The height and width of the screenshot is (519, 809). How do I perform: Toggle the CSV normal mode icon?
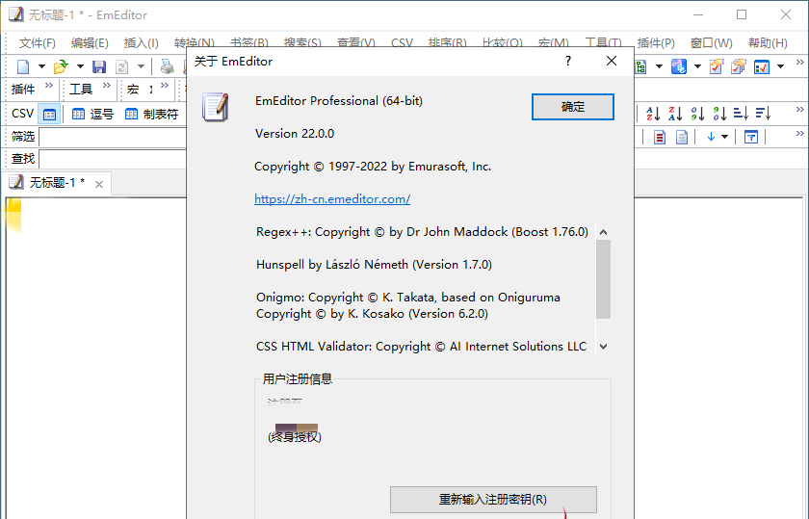[49, 114]
